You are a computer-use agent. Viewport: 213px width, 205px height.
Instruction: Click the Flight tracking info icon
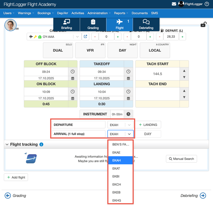41,144
